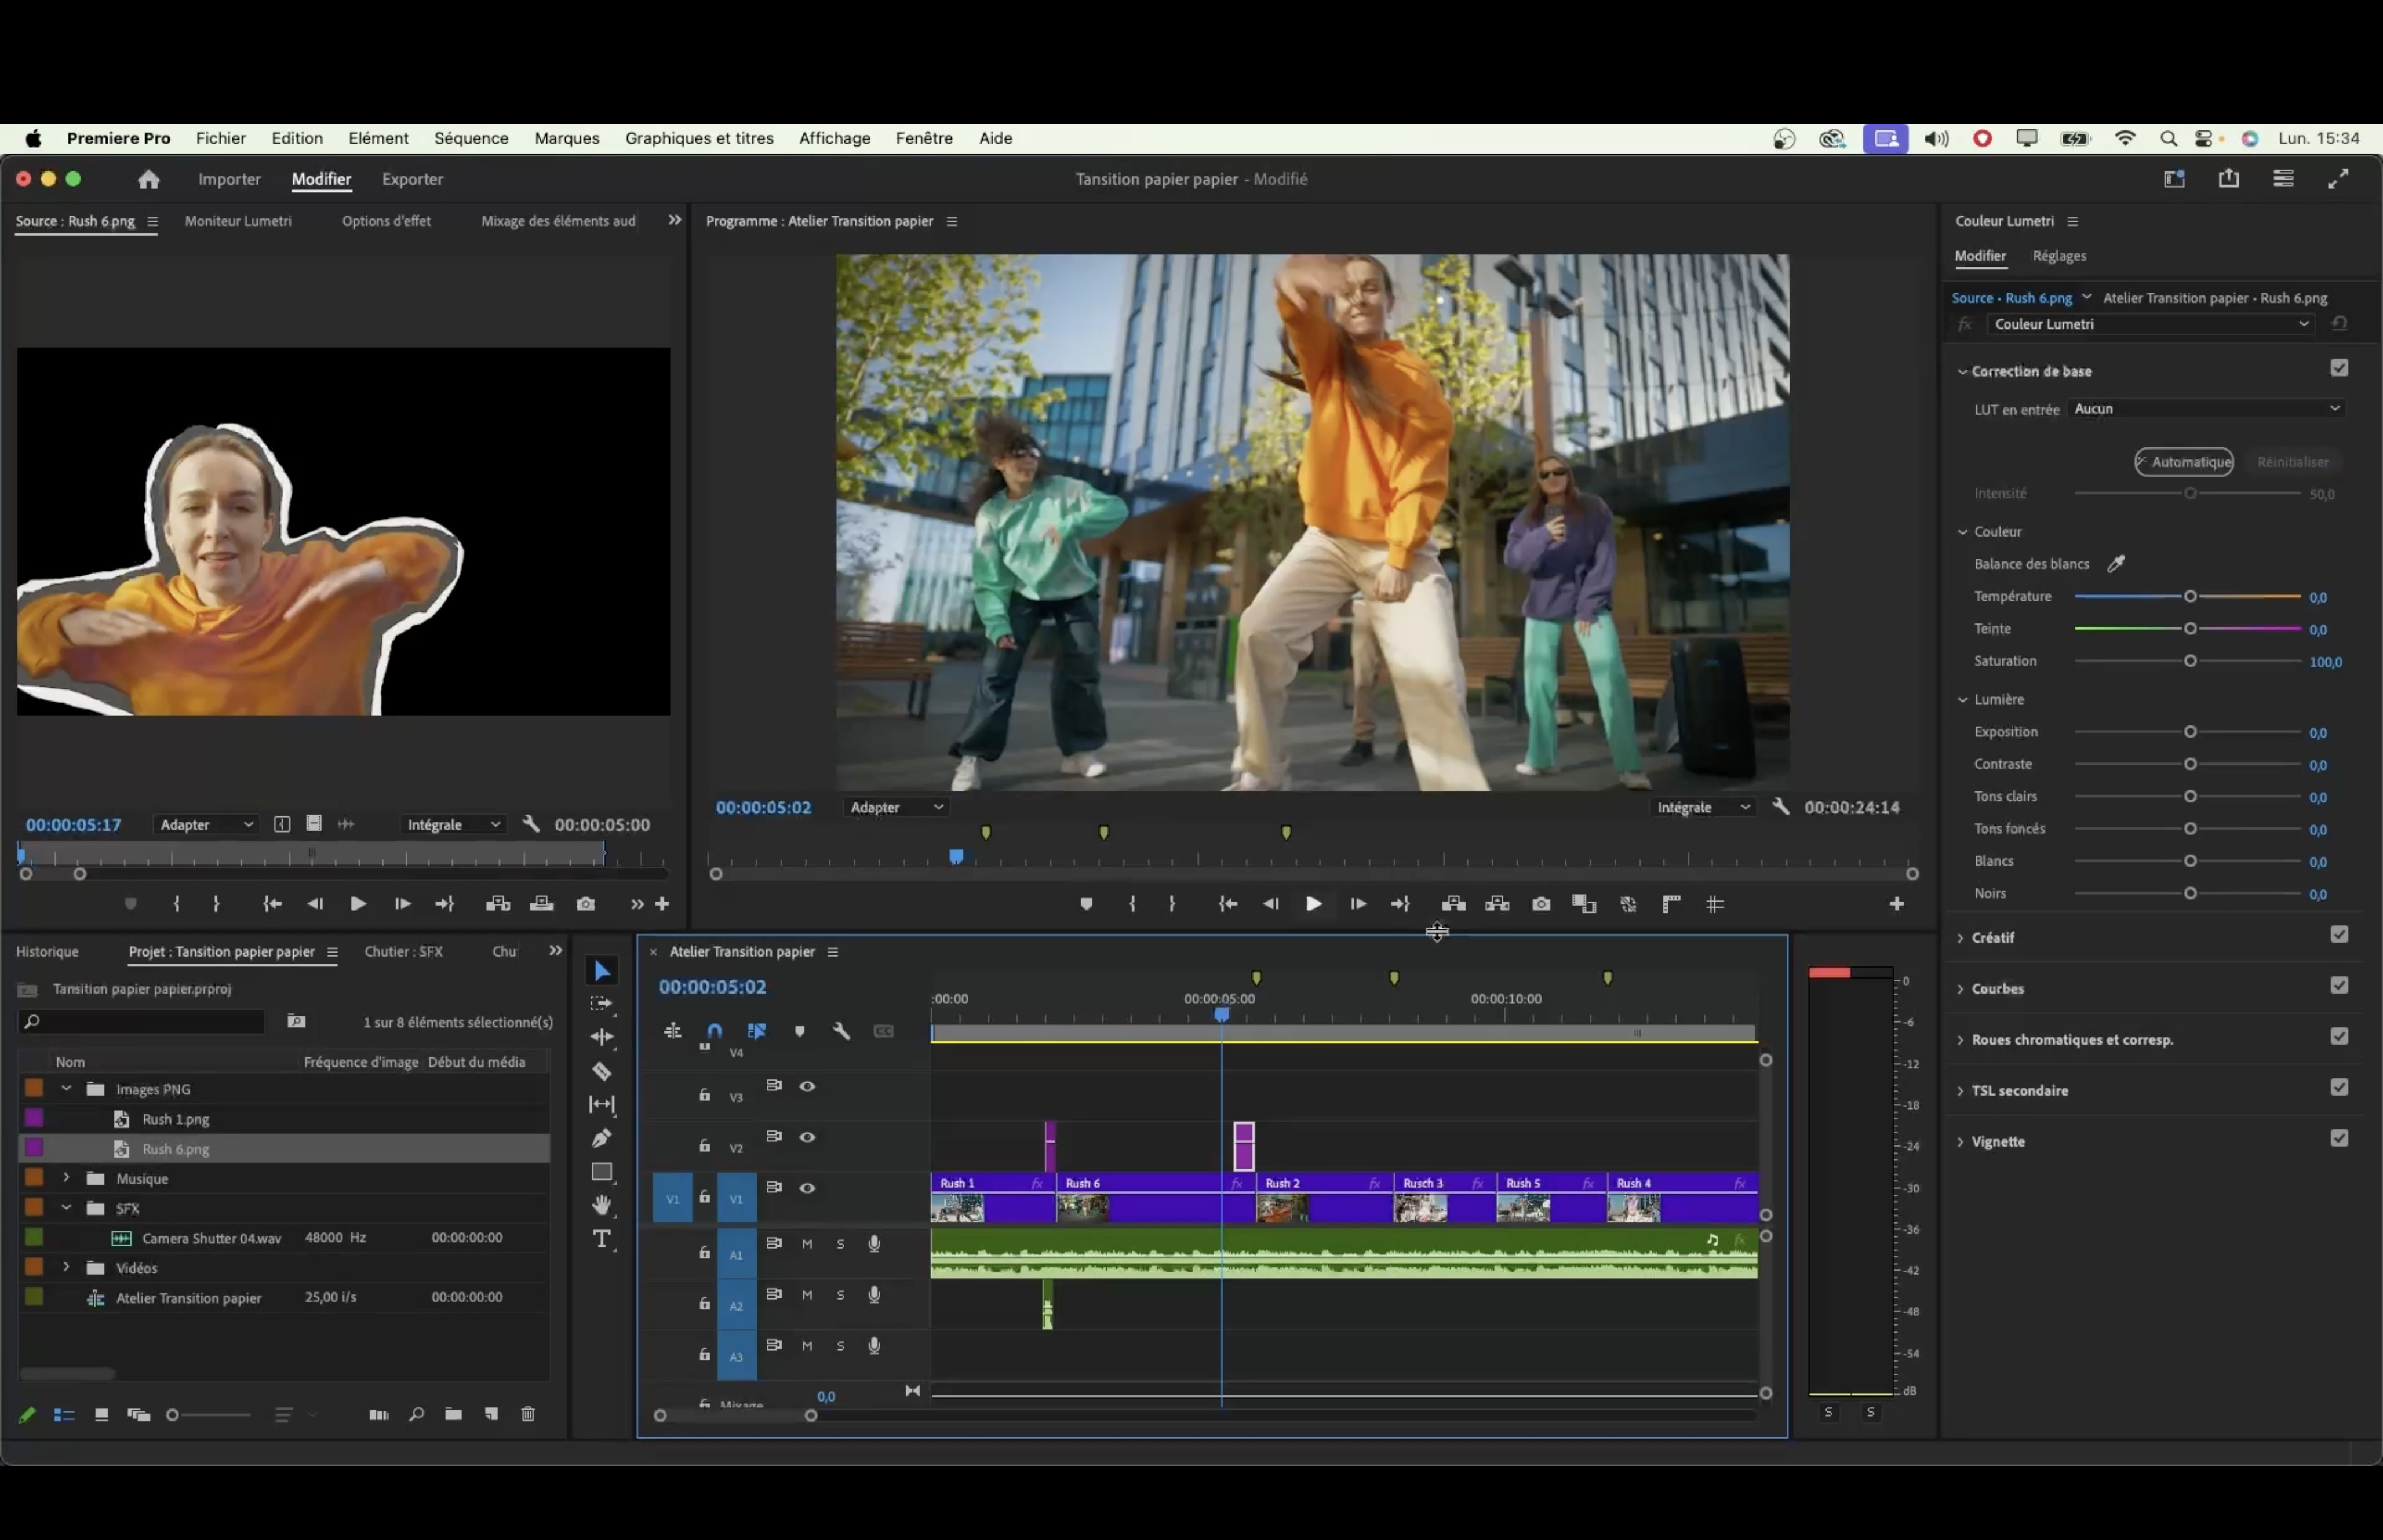This screenshot has width=2383, height=1540.
Task: Open the LUT en entrée dropdown
Action: point(2205,409)
